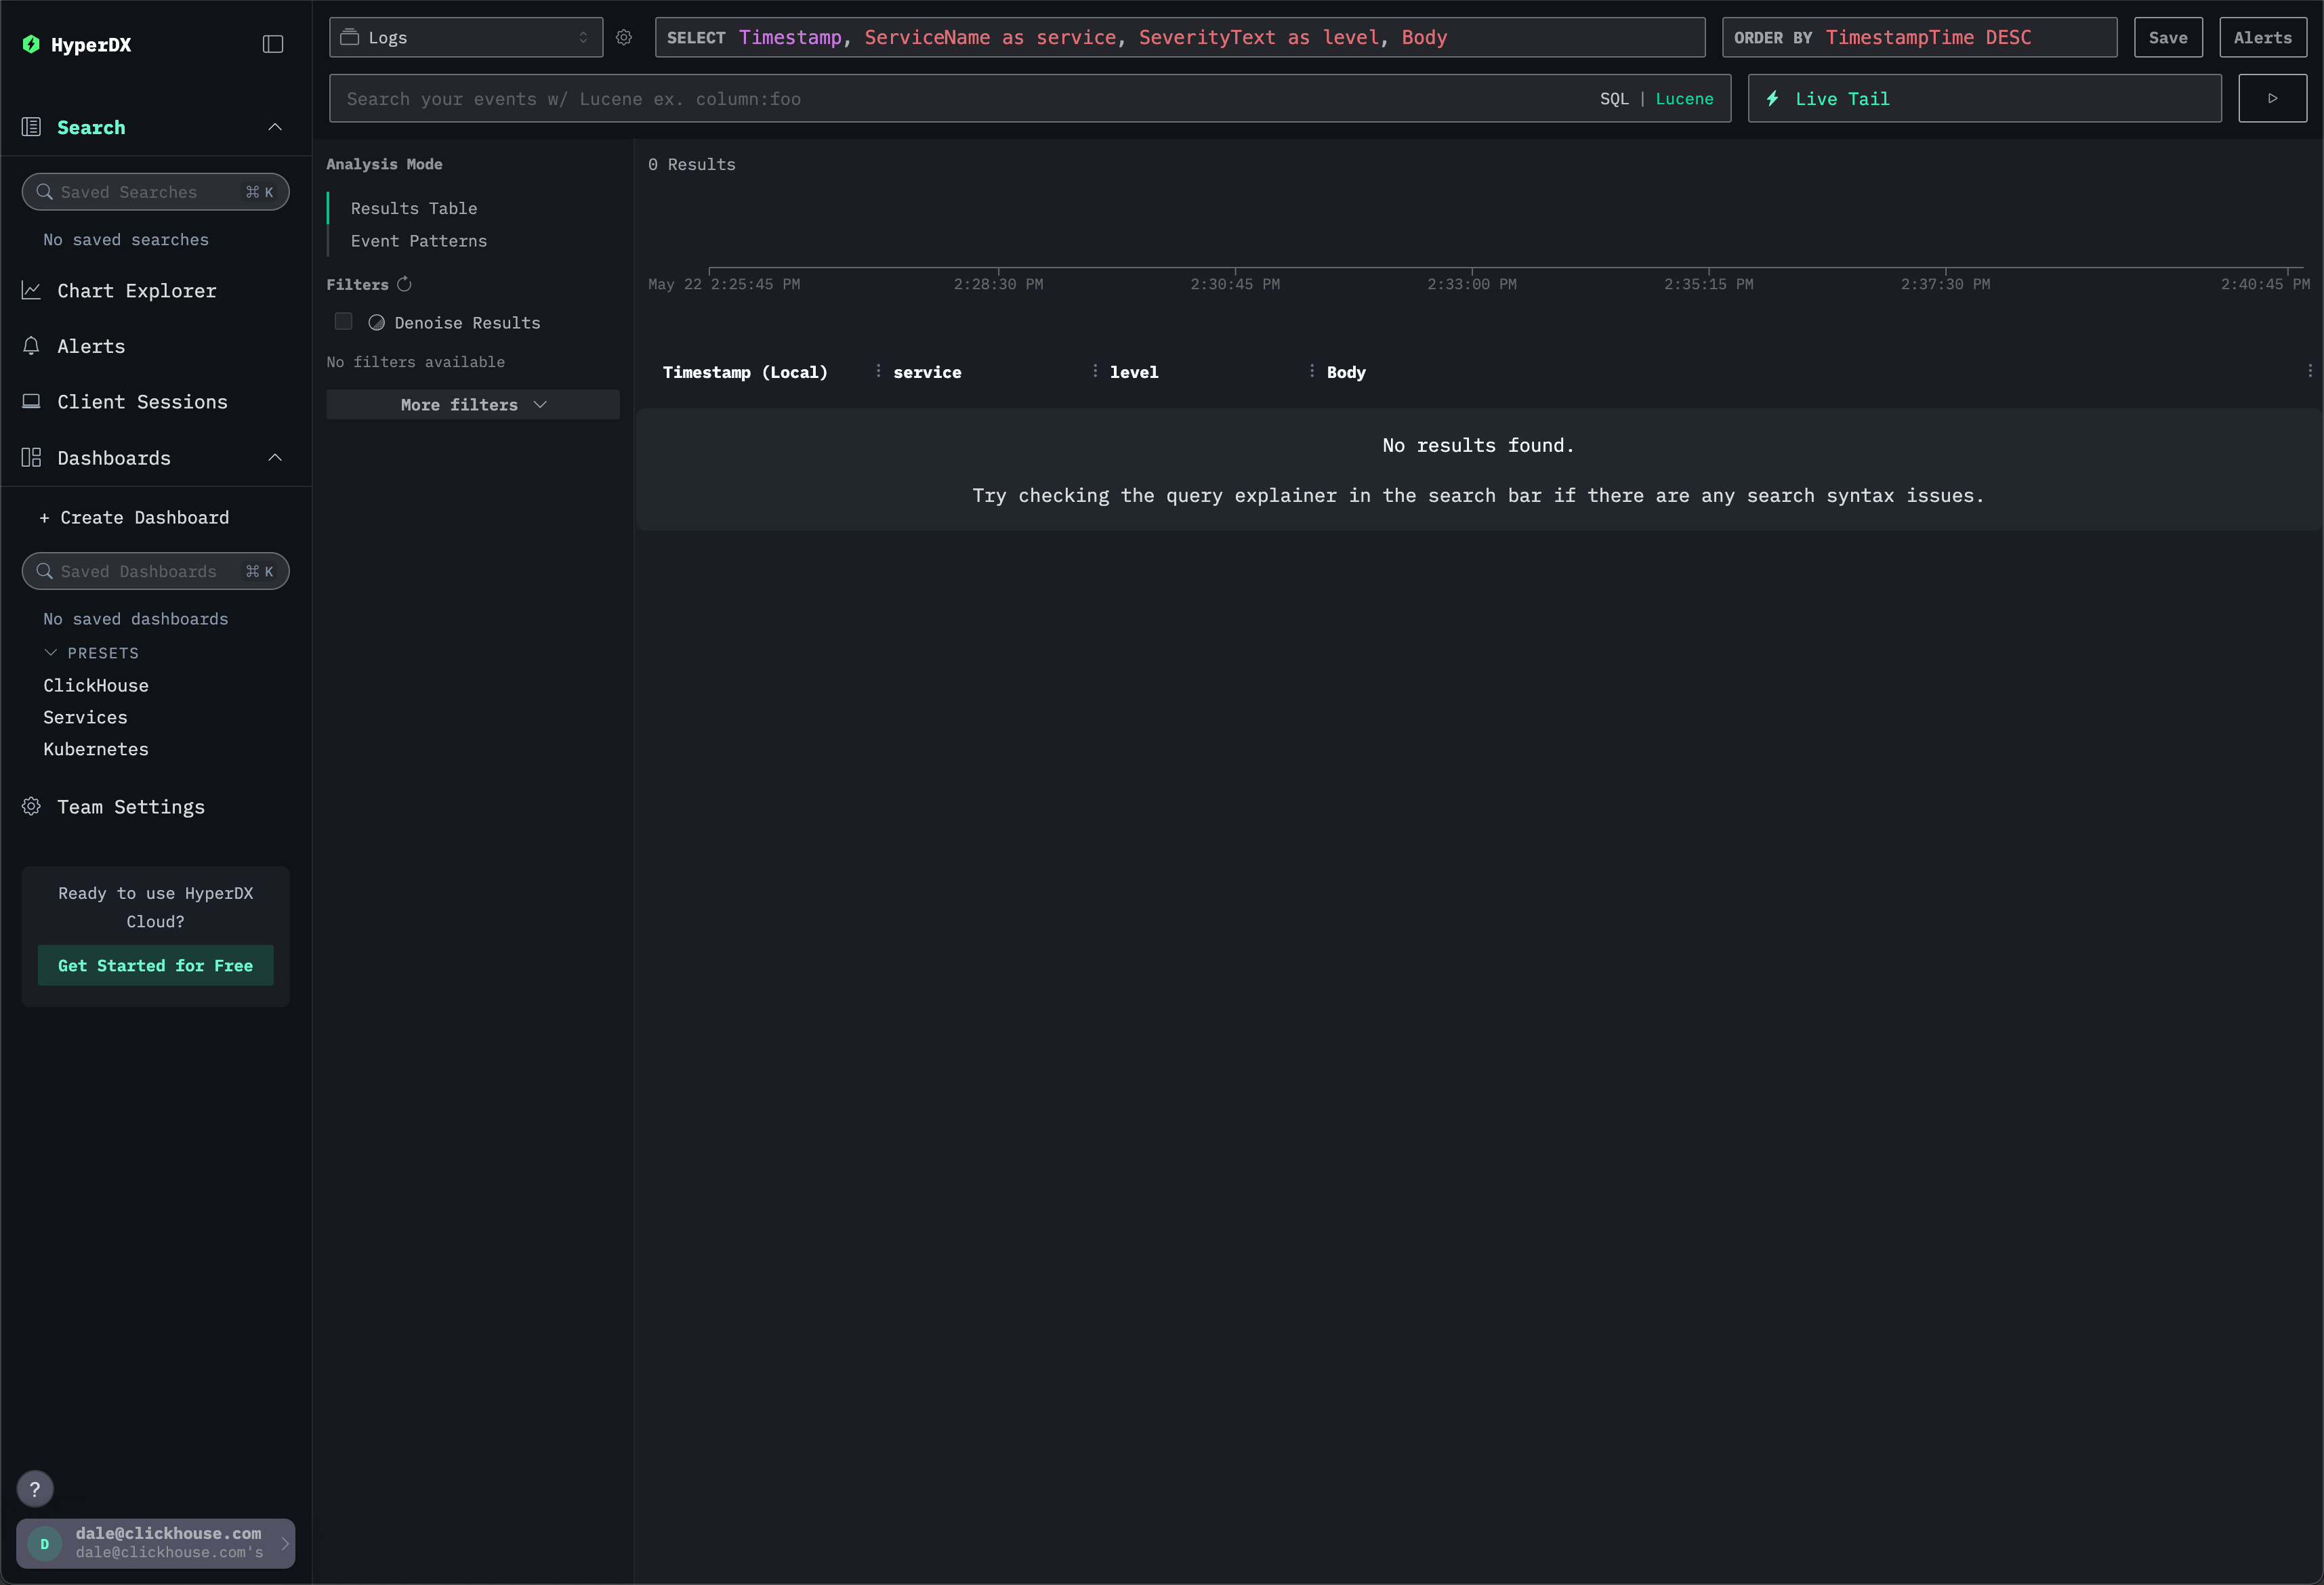Open Chart Explorer via its chart icon
Viewport: 2324px width, 1585px height.
(31, 290)
